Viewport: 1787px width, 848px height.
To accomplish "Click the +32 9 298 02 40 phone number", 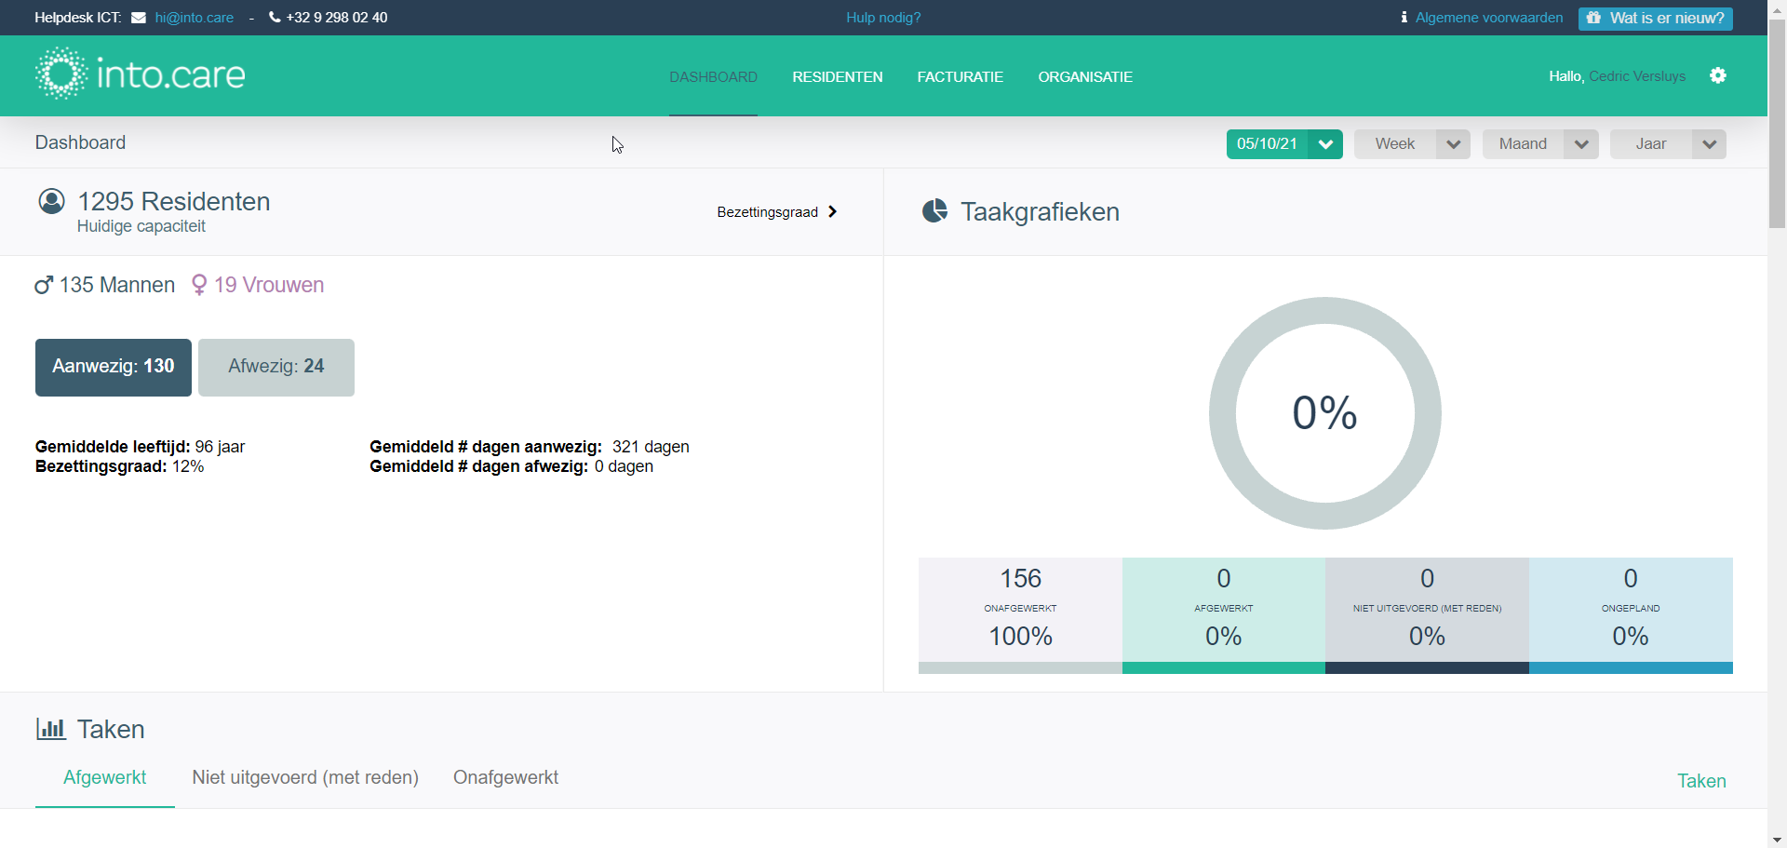I will click(x=337, y=18).
